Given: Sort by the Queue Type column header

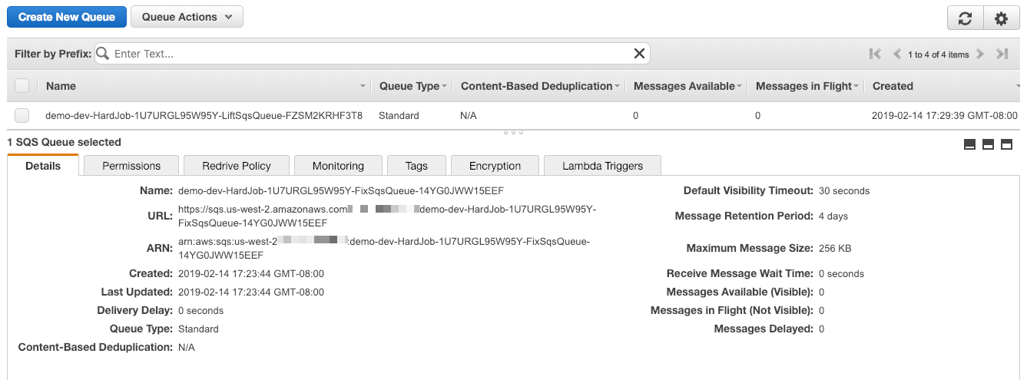Looking at the screenshot, I should 409,86.
